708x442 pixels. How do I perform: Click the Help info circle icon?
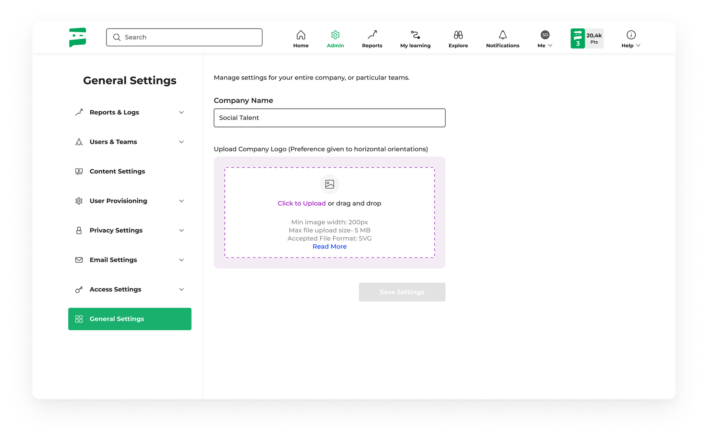[631, 35]
